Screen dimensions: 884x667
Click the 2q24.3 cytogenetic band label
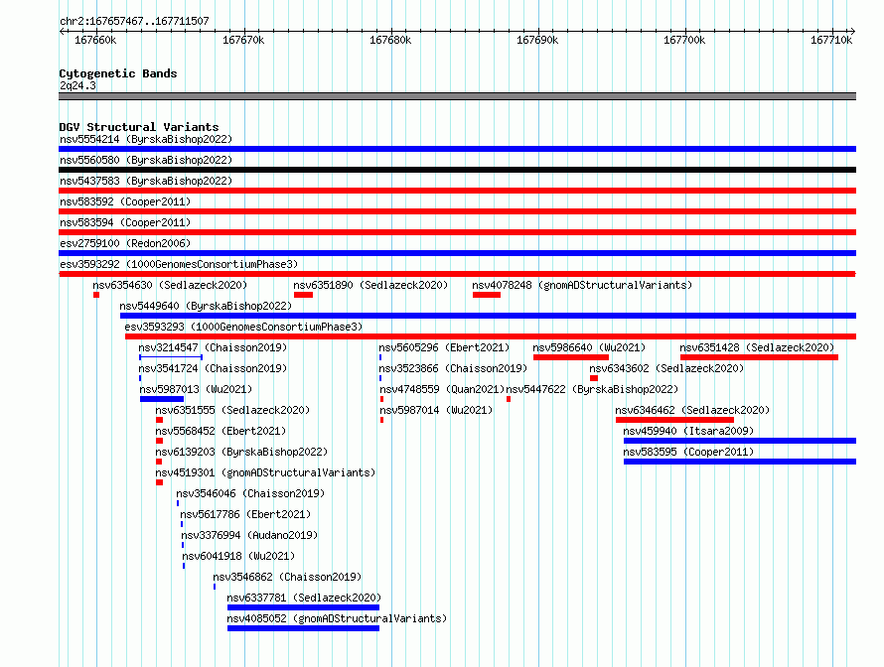pyautogui.click(x=77, y=85)
